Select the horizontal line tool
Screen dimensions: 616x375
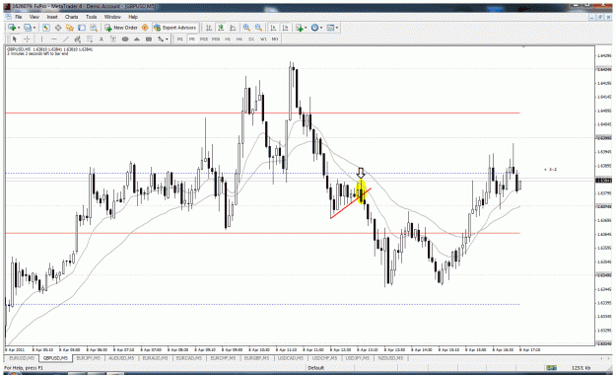click(54, 38)
